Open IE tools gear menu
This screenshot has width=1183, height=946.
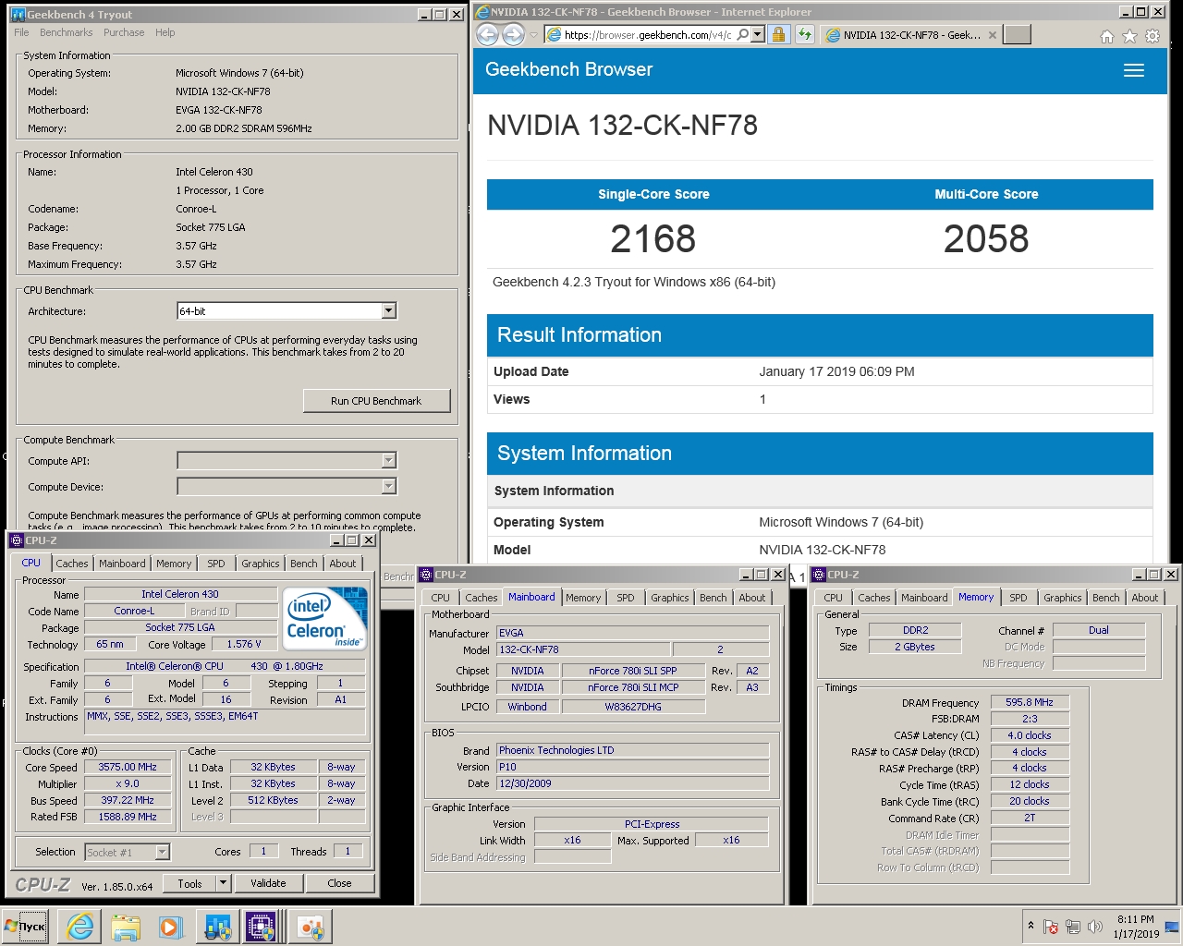click(1153, 36)
